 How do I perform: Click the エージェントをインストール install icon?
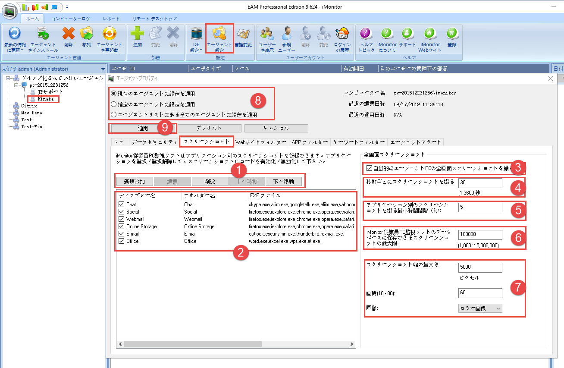click(x=43, y=34)
